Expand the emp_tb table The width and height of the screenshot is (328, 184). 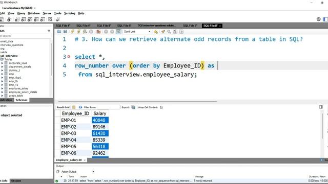[2, 81]
